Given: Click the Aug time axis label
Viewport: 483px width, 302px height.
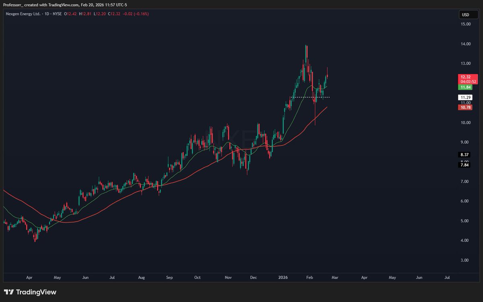Looking at the screenshot, I should pyautogui.click(x=141, y=278).
